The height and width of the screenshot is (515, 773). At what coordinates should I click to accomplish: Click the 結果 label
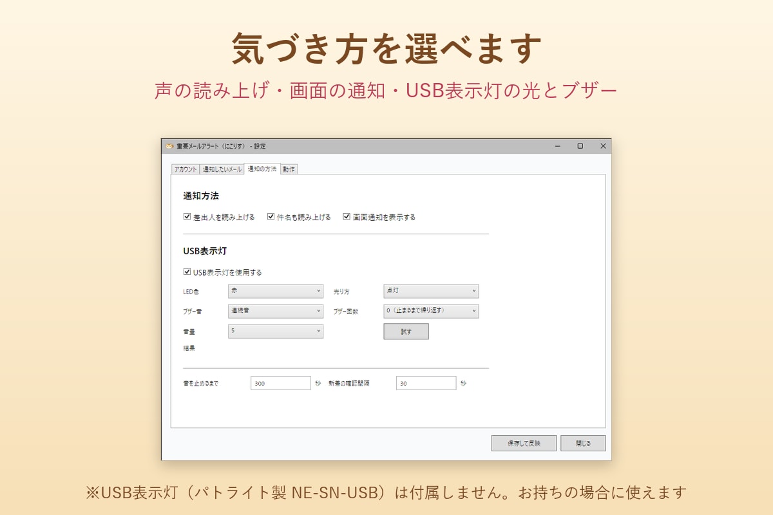[189, 348]
